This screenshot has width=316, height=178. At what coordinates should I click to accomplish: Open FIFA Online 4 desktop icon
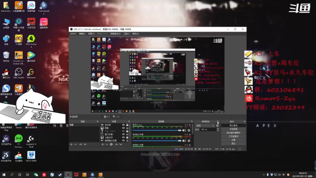pos(31,41)
